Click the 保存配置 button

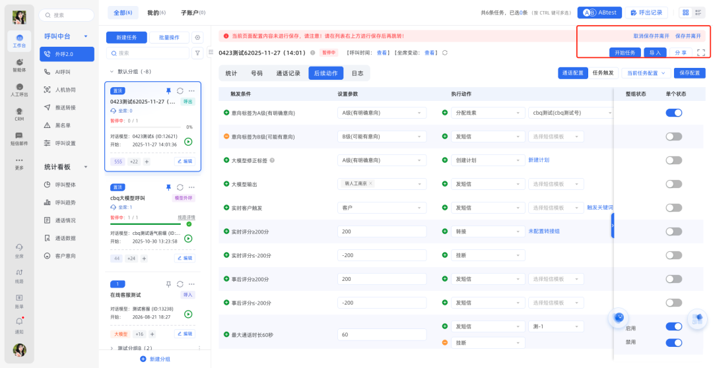click(690, 73)
